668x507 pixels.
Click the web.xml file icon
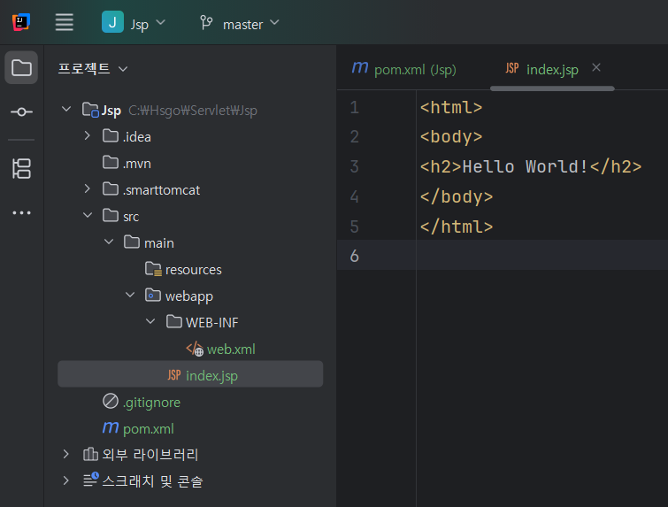[195, 350]
